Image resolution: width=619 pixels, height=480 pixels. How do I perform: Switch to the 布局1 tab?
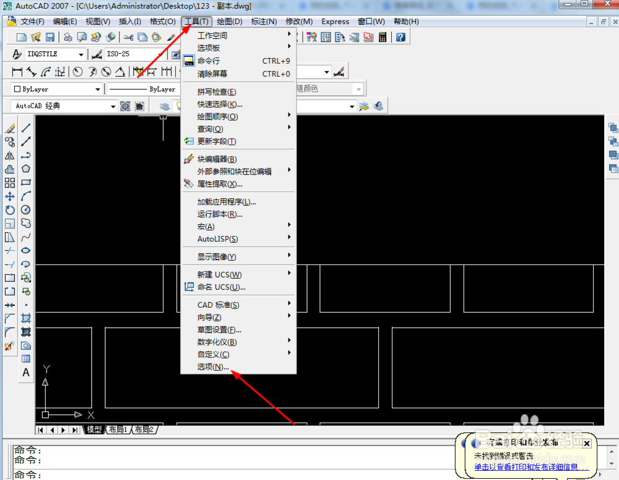tap(118, 429)
